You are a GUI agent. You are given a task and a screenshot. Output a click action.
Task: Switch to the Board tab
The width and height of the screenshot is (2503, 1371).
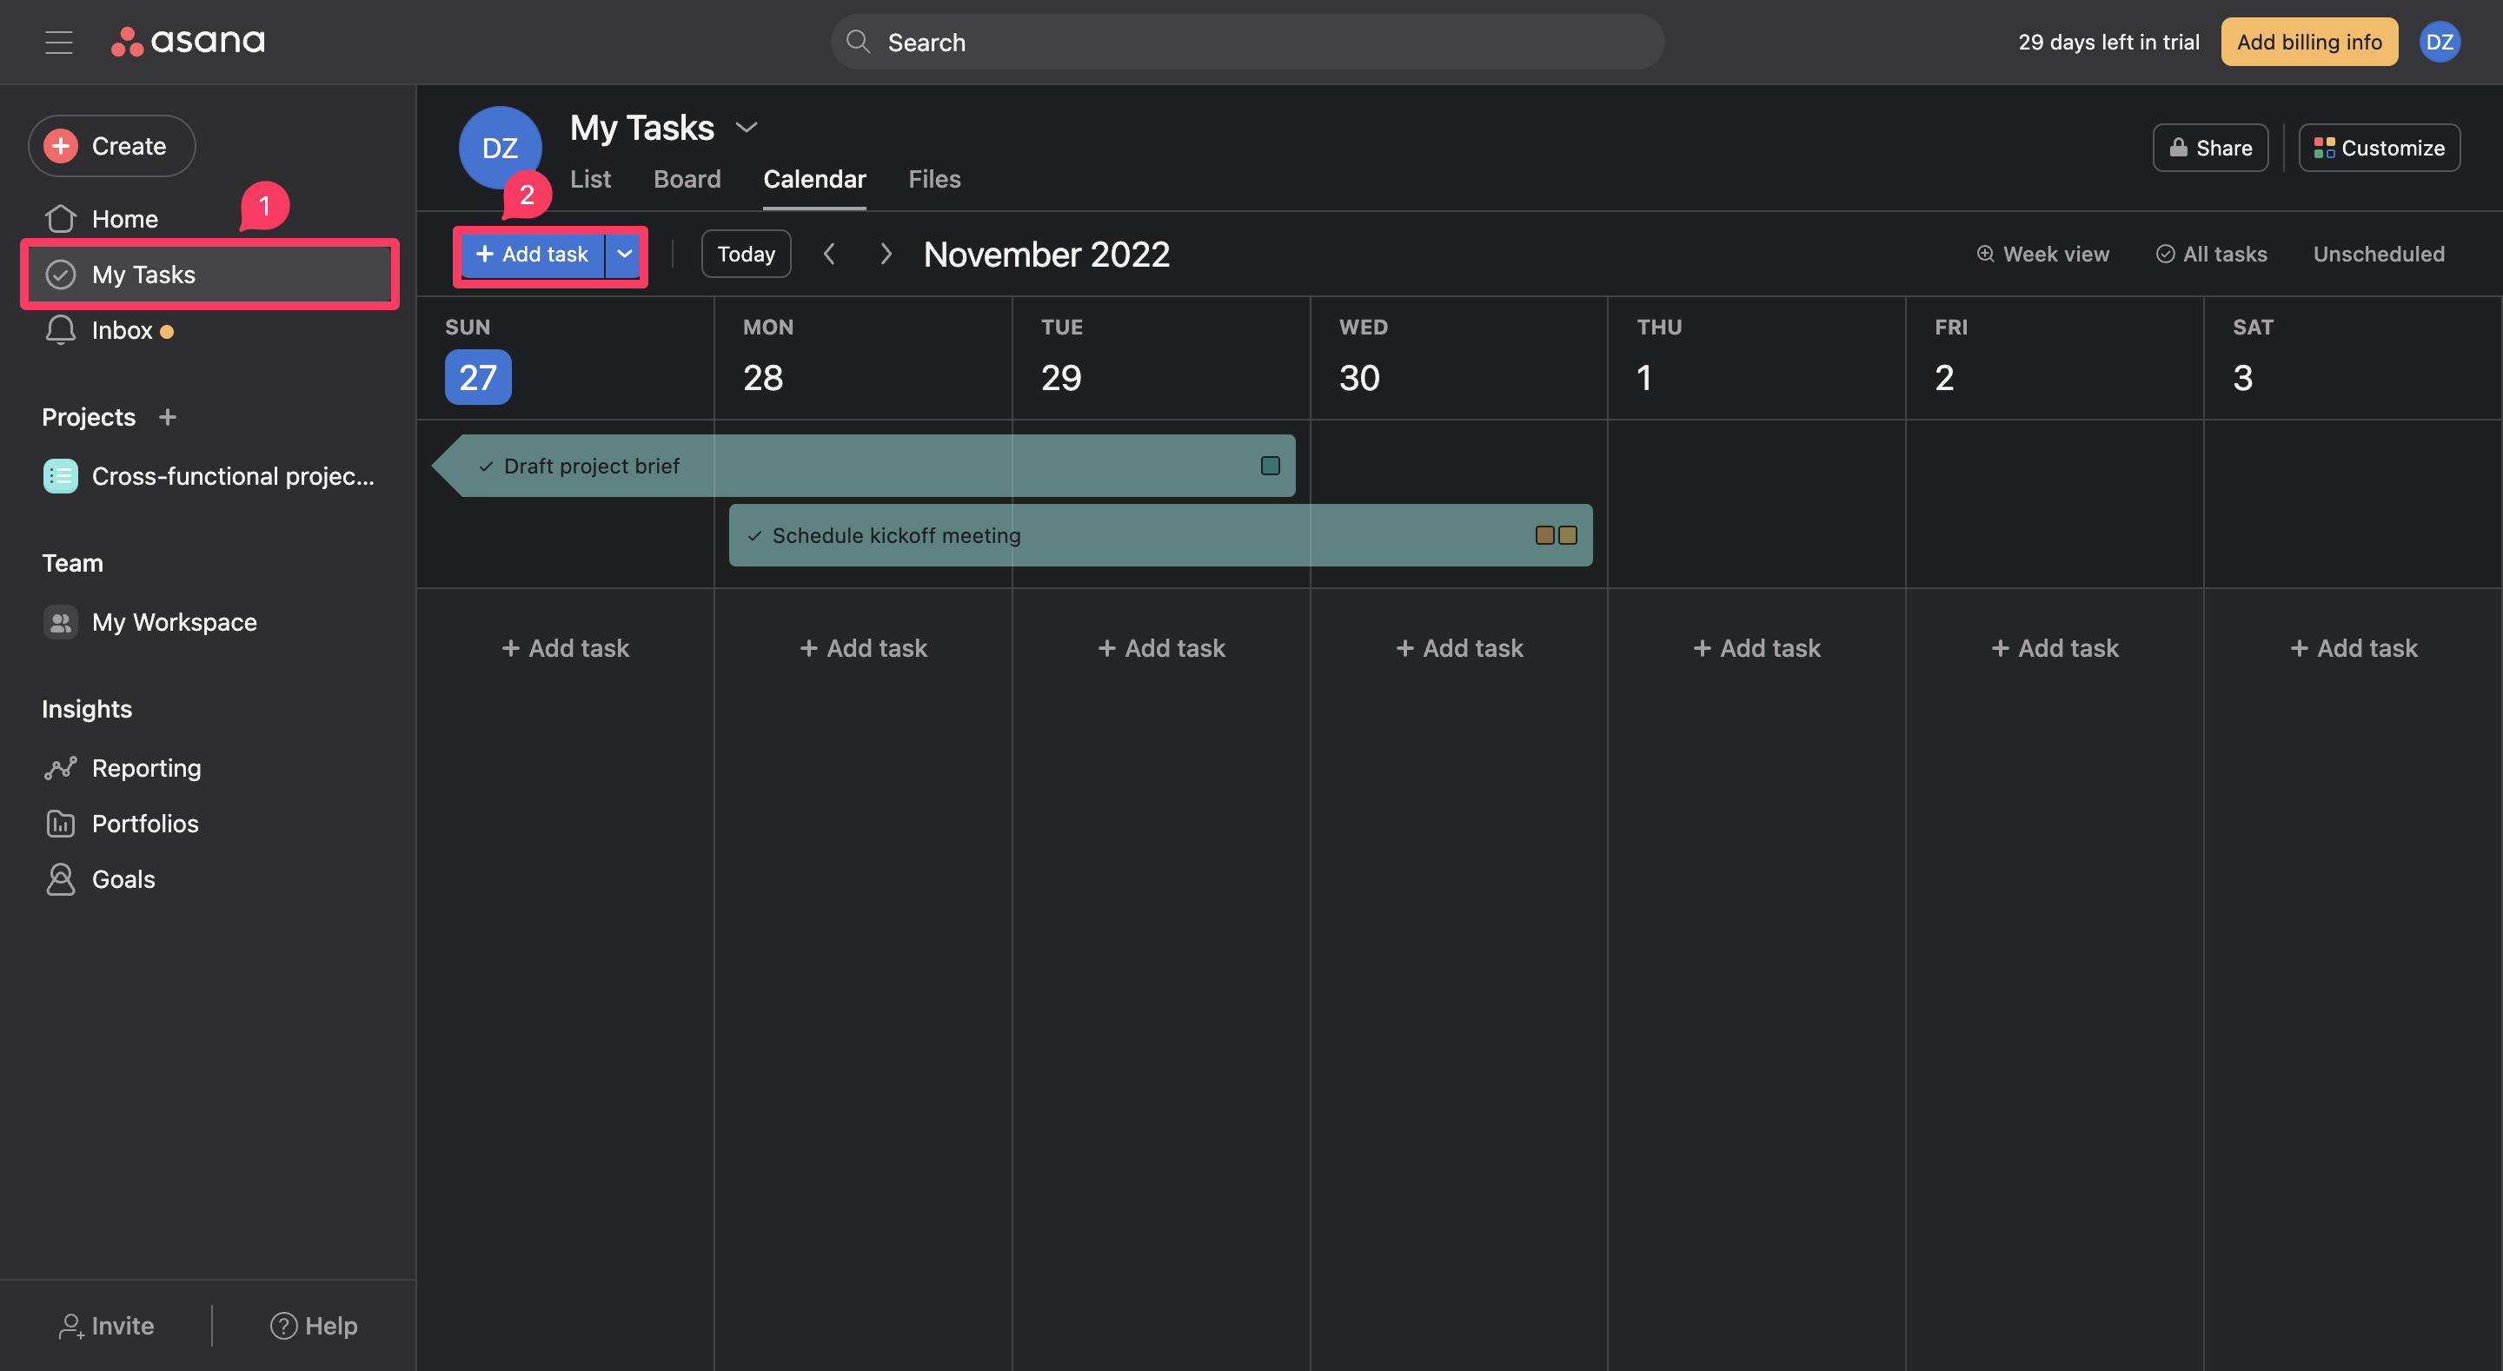pos(687,179)
